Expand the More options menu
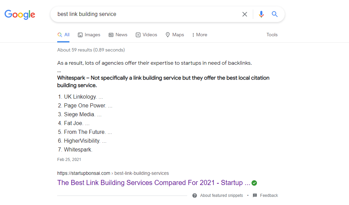 199,35
